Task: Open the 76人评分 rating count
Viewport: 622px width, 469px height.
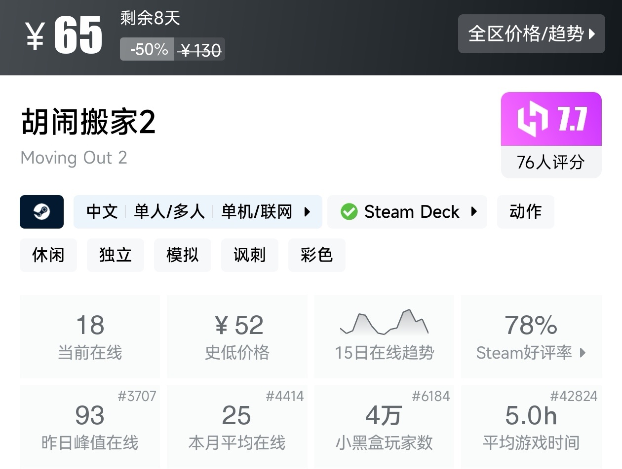Action: tap(551, 162)
